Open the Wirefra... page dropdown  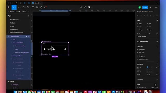pos(25,12)
